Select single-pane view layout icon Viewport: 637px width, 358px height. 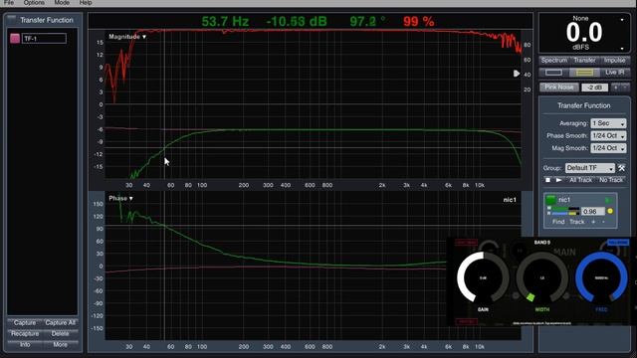[x=553, y=73]
